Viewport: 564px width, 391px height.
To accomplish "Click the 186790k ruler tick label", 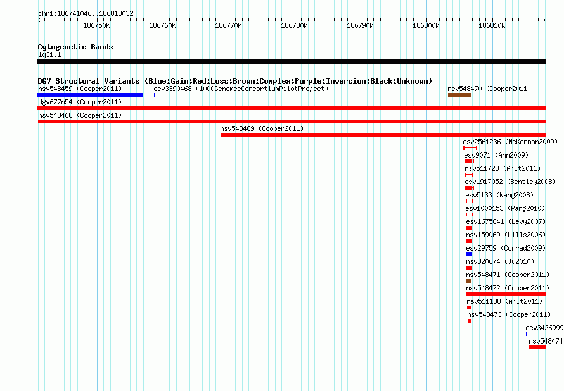I will (360, 25).
